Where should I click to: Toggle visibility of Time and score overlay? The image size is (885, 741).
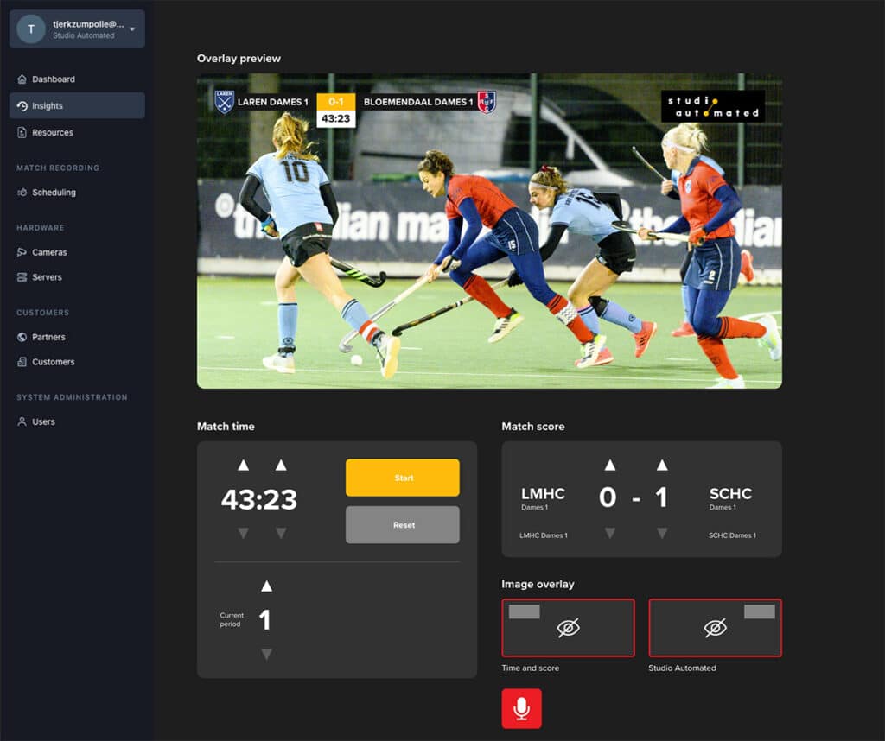tap(568, 628)
